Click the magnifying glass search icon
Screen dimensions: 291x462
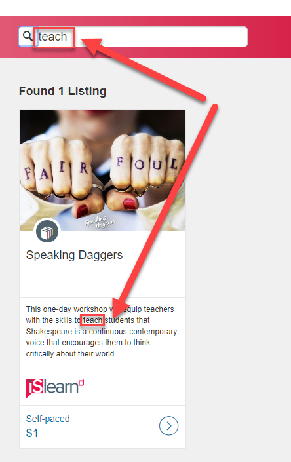tap(28, 36)
